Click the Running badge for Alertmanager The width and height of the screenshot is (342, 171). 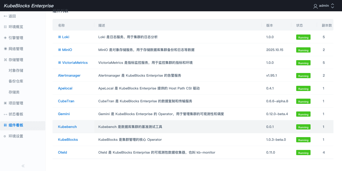pyautogui.click(x=303, y=76)
